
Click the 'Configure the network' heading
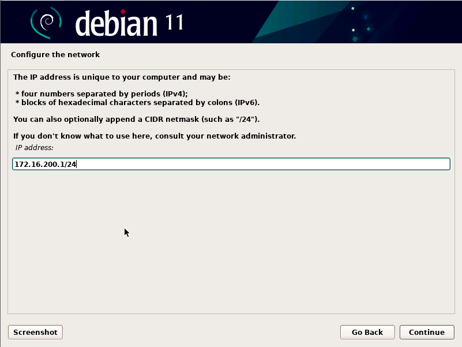point(55,55)
